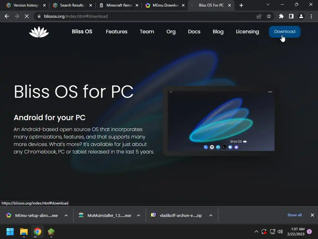Open the Extensions puzzle icon
Image resolution: width=318 pixels, height=239 pixels.
click(x=281, y=16)
